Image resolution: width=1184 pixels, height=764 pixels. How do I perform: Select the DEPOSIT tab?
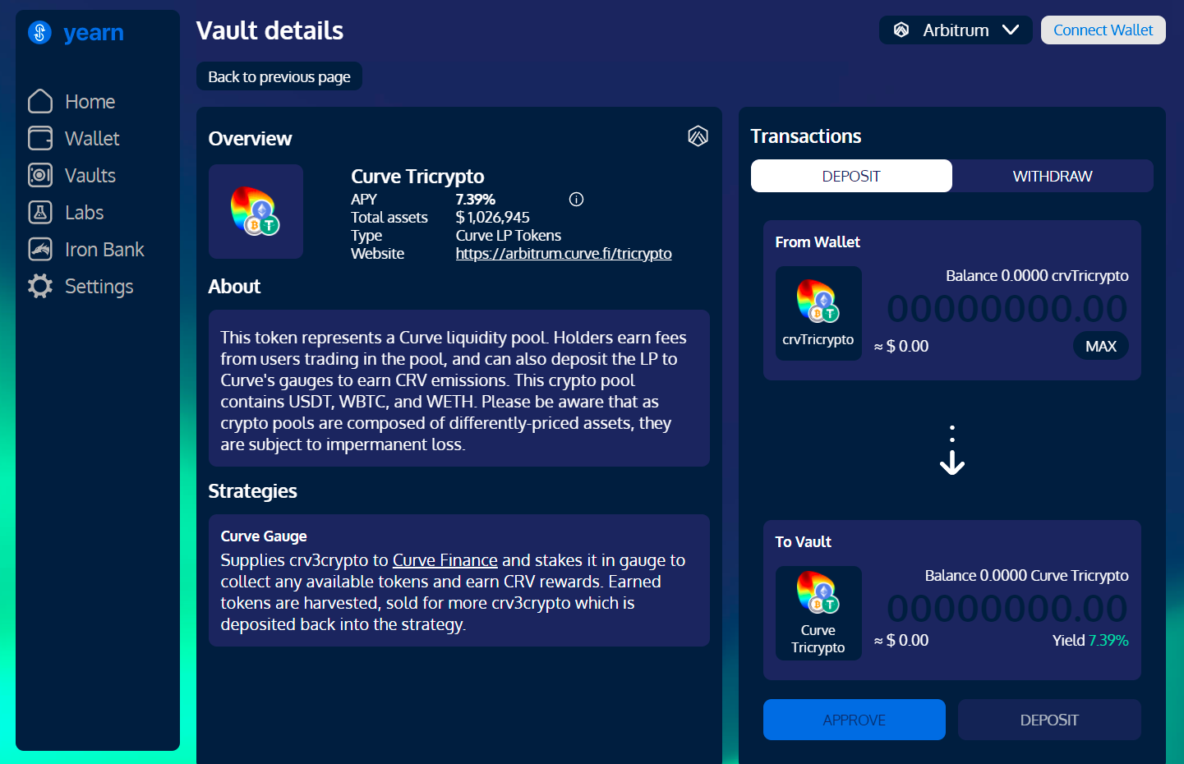[850, 176]
